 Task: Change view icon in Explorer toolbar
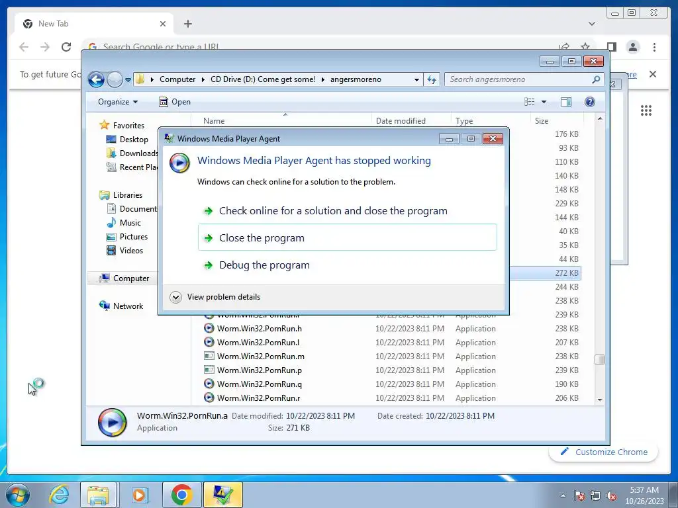[x=529, y=102]
